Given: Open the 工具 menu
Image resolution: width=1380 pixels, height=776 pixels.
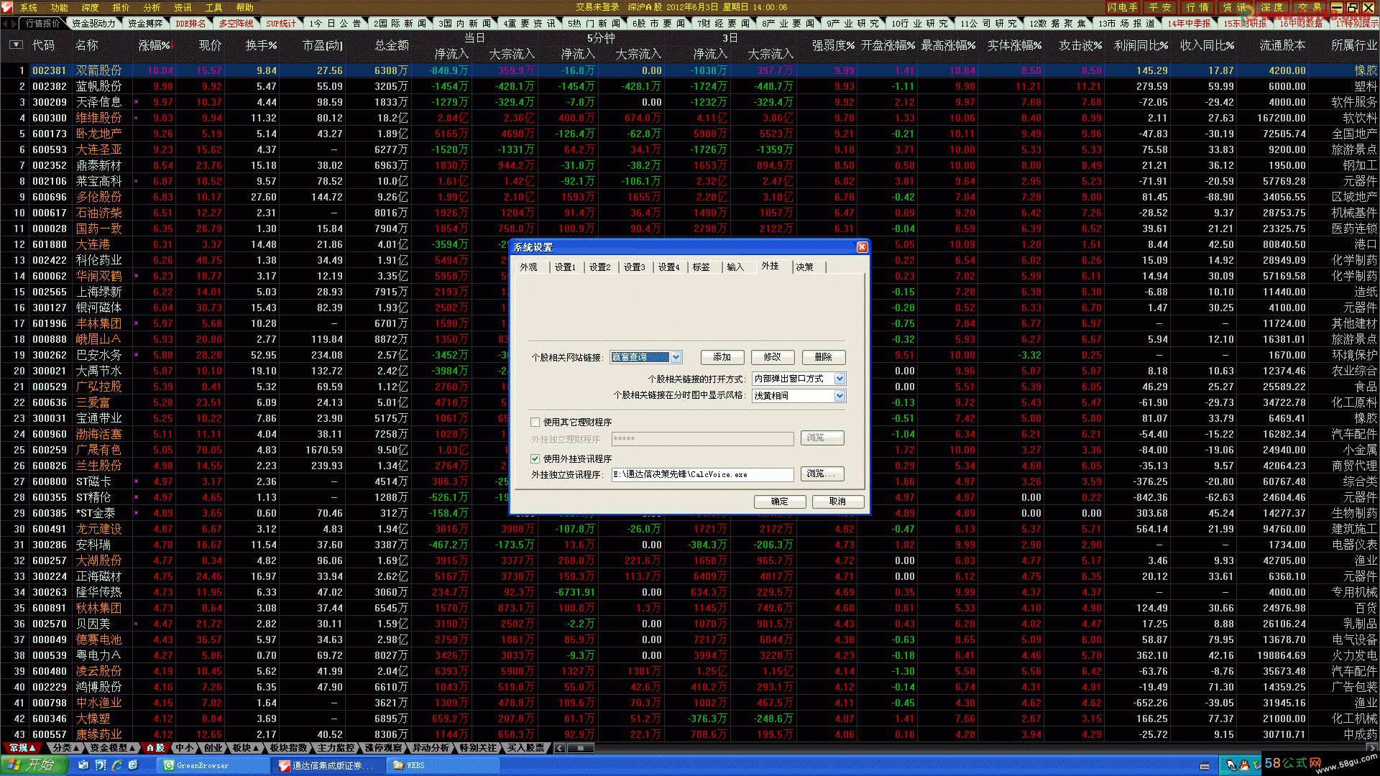Looking at the screenshot, I should 214,7.
